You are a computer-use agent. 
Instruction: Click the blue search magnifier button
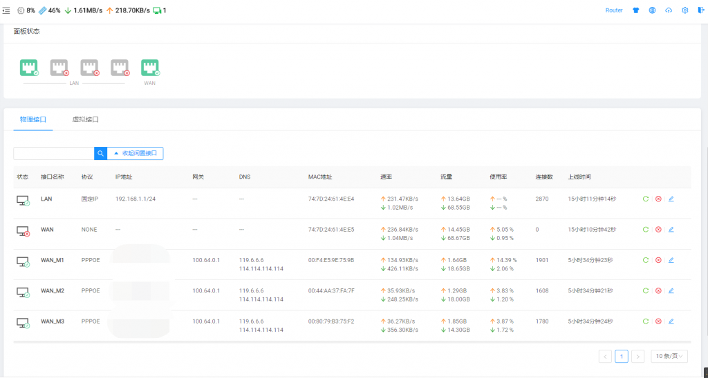(101, 153)
